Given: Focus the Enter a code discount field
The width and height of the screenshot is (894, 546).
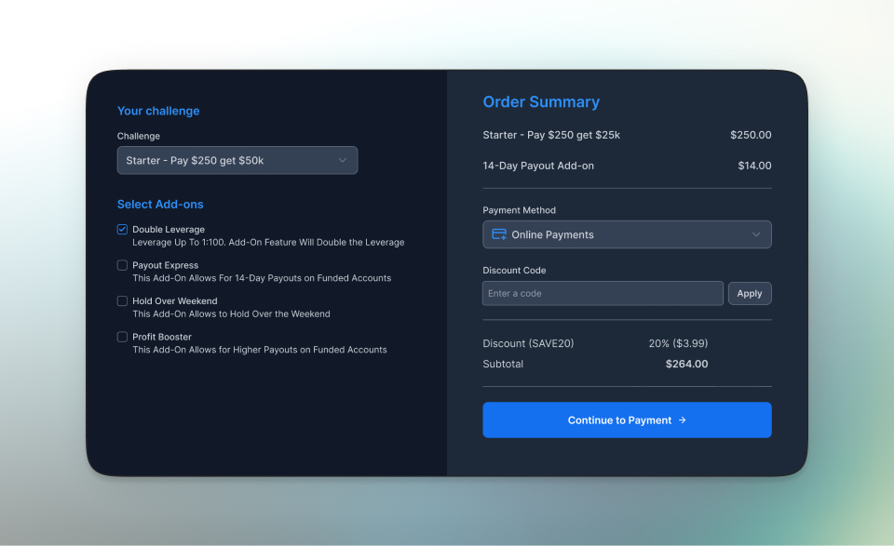Looking at the screenshot, I should point(602,293).
